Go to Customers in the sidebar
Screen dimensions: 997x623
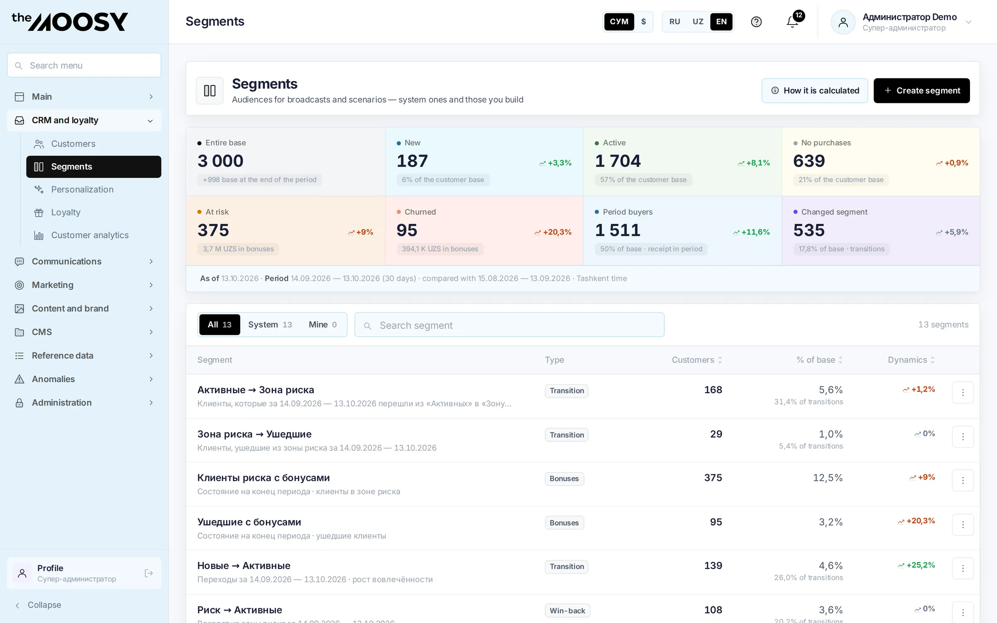(x=93, y=144)
